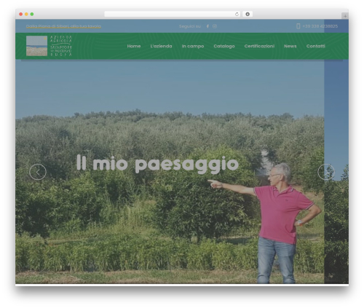Image resolution: width=364 pixels, height=308 pixels.
Task: Click the Dalla Piana di Sibari tagline link
Action: (63, 26)
